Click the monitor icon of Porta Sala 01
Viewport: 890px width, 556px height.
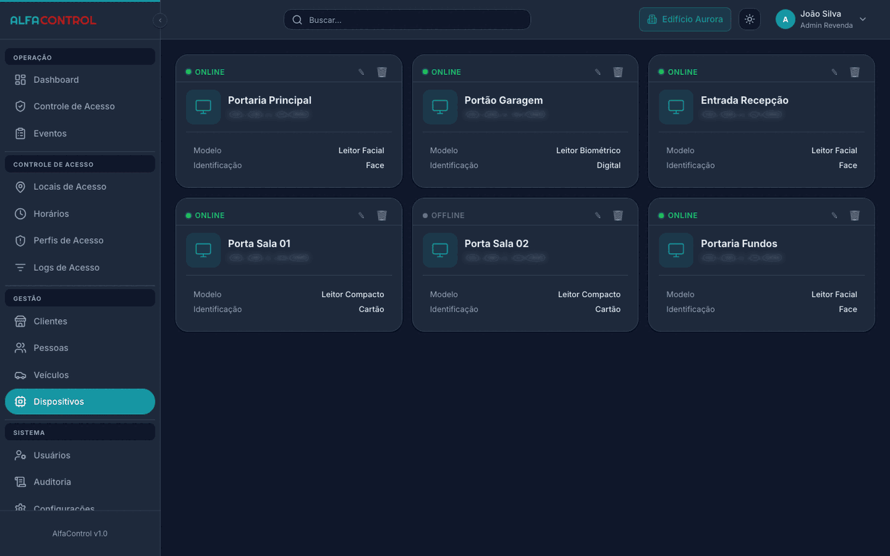tap(203, 250)
